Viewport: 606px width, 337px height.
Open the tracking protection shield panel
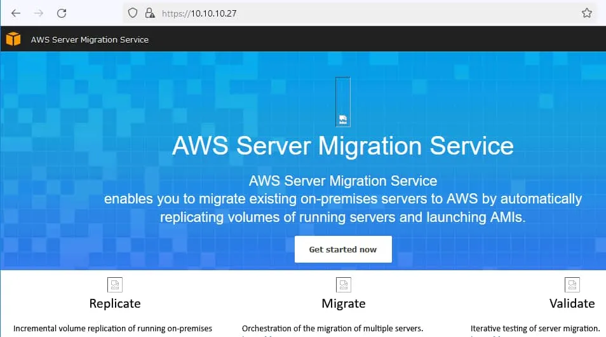(133, 13)
